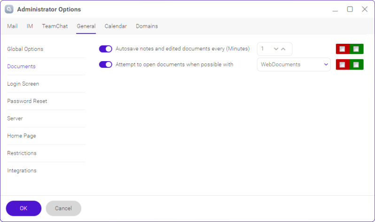Check the green checkbox next to WebDocuments

point(356,64)
